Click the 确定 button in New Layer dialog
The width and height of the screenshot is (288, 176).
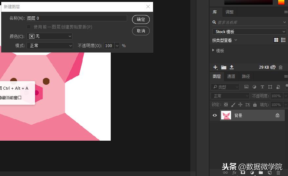pos(141,19)
